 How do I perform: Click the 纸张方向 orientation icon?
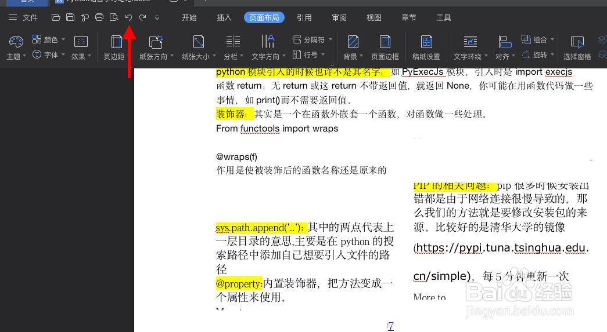click(x=156, y=42)
